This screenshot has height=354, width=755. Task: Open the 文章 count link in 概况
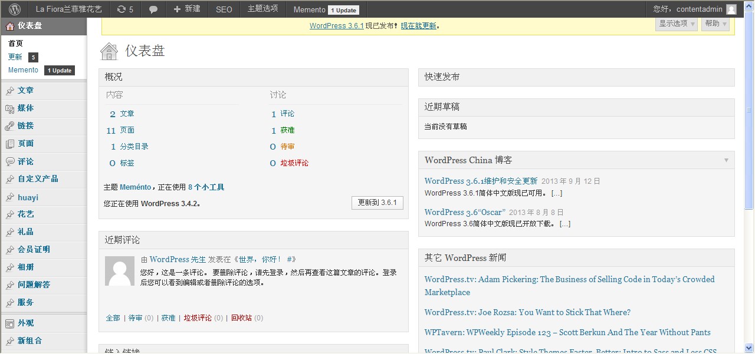pyautogui.click(x=127, y=114)
